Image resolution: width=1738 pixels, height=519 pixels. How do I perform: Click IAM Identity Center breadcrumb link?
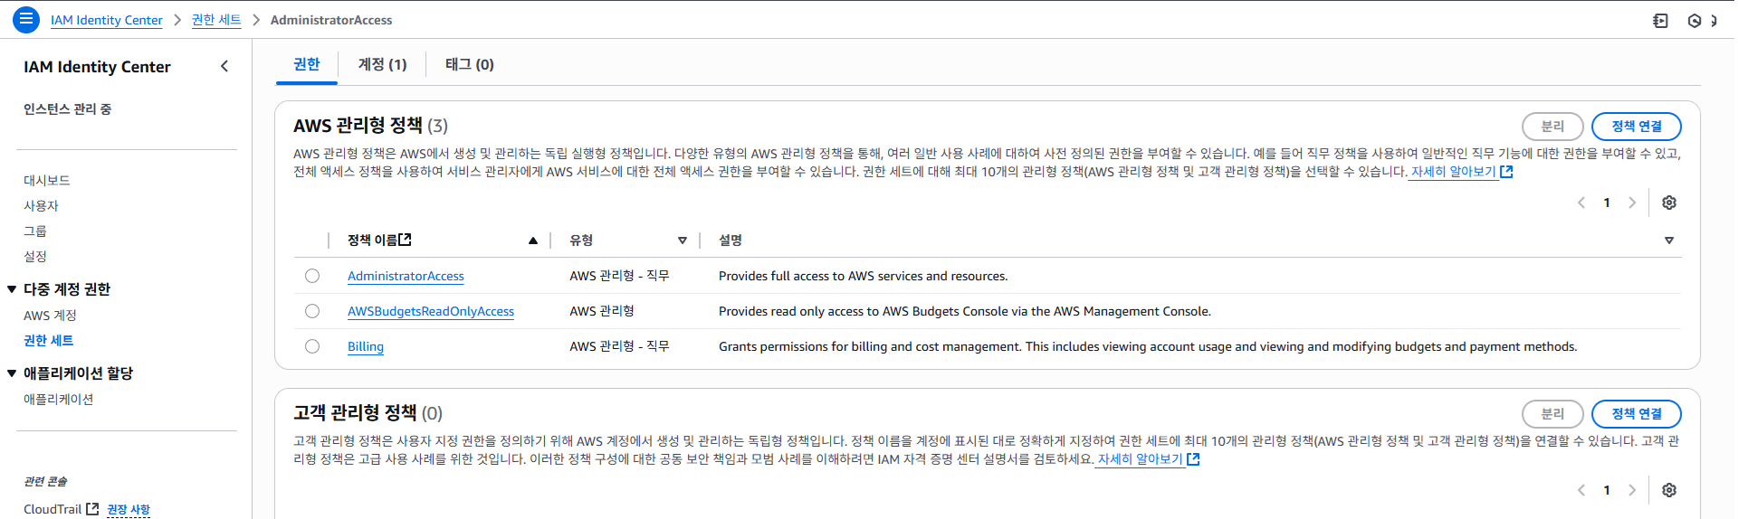coord(107,20)
